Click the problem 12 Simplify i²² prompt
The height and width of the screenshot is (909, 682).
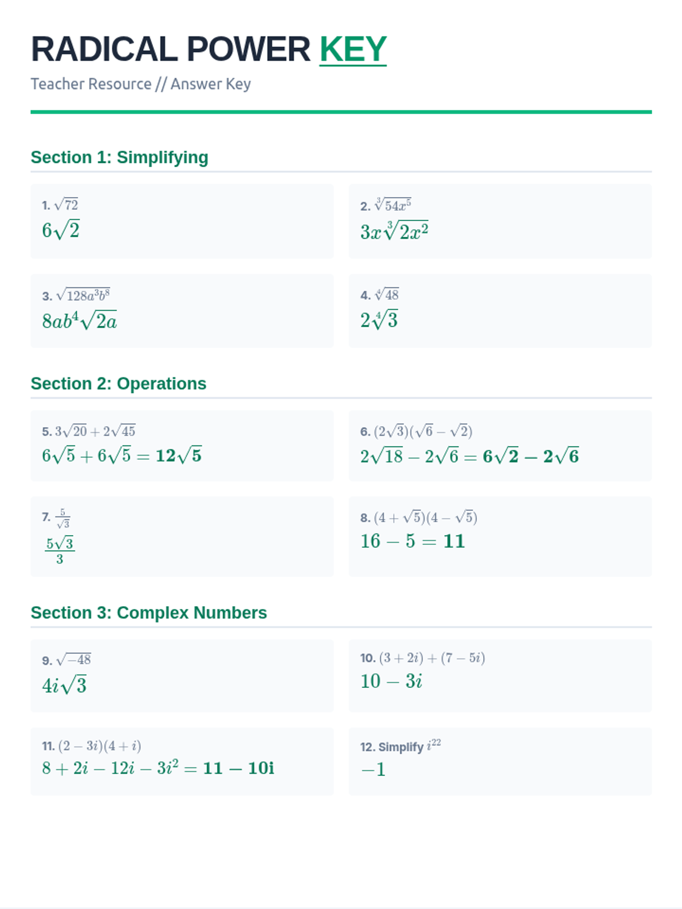tap(401, 746)
